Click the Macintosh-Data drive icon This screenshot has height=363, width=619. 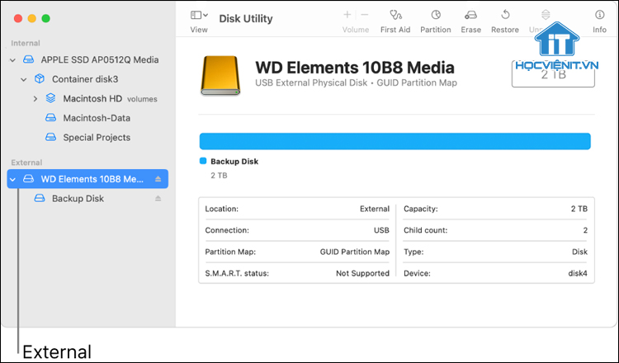[50, 118]
